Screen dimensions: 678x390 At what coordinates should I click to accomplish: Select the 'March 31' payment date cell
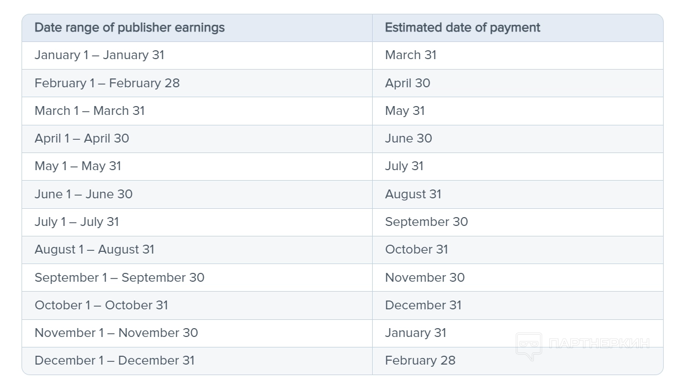[411, 55]
